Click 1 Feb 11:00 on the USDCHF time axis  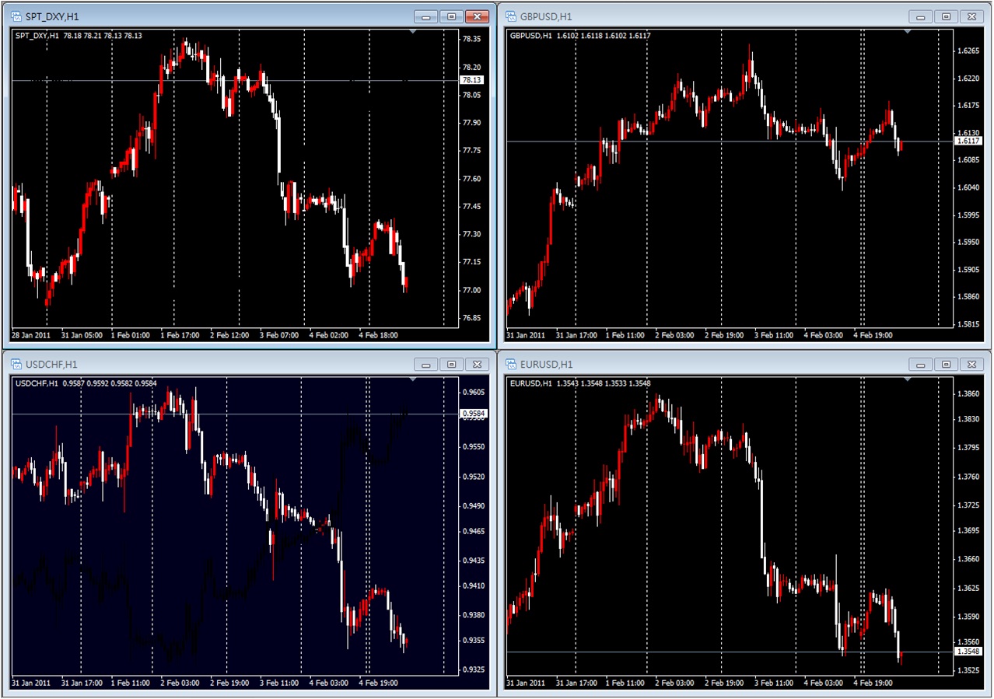(x=131, y=683)
